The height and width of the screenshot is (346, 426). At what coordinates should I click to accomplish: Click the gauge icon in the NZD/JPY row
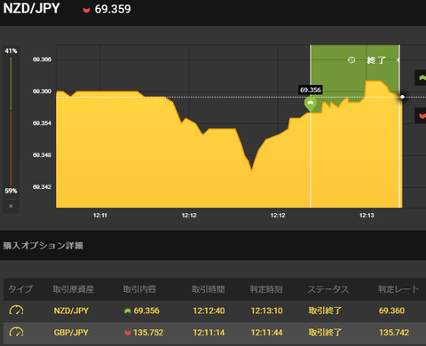click(x=16, y=311)
